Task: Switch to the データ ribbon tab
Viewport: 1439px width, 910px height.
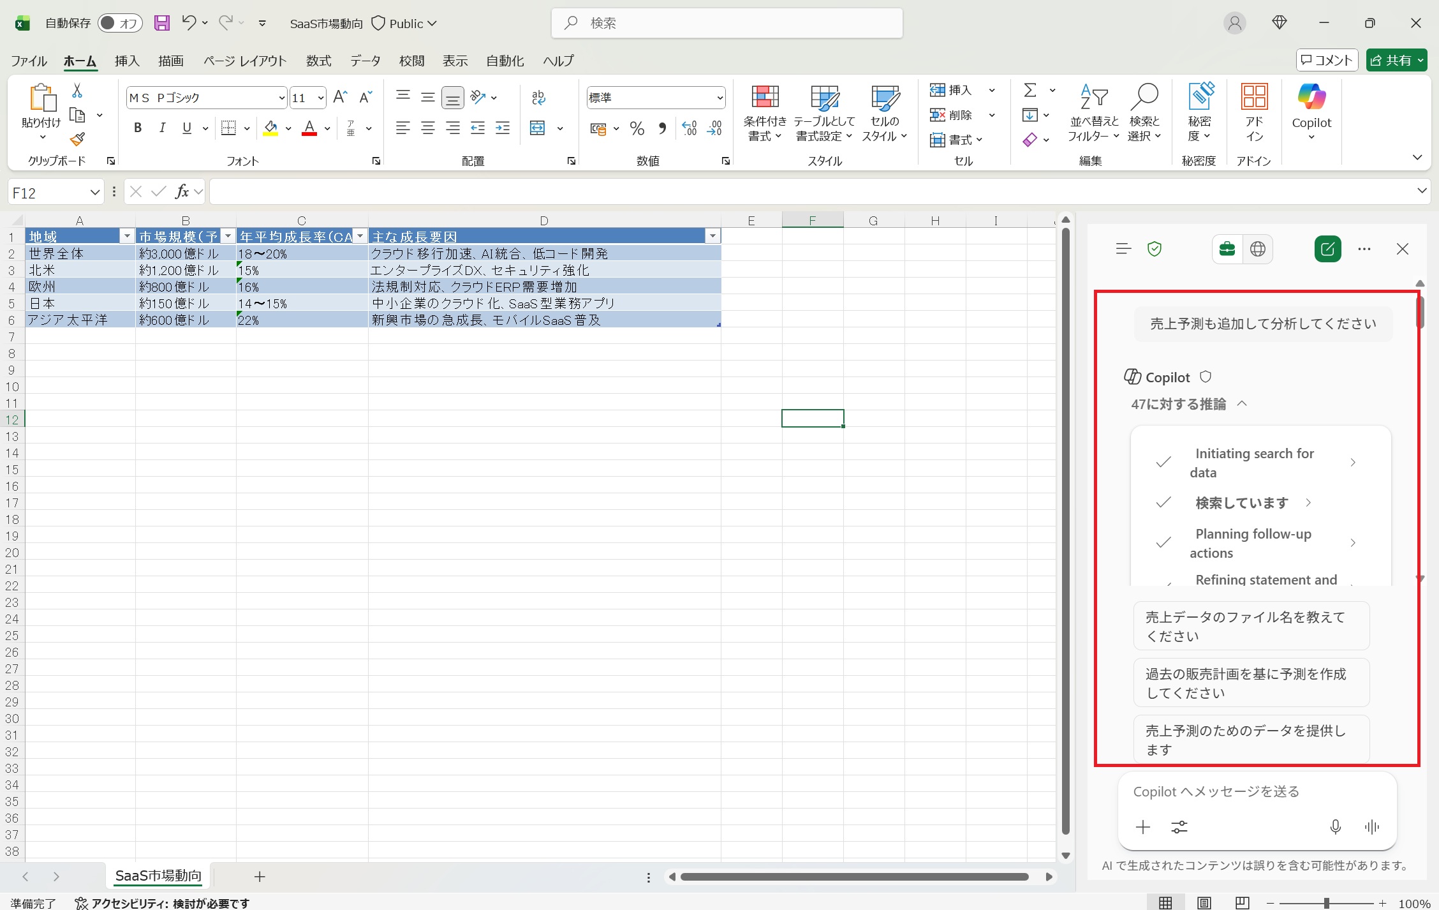Action: coord(365,61)
